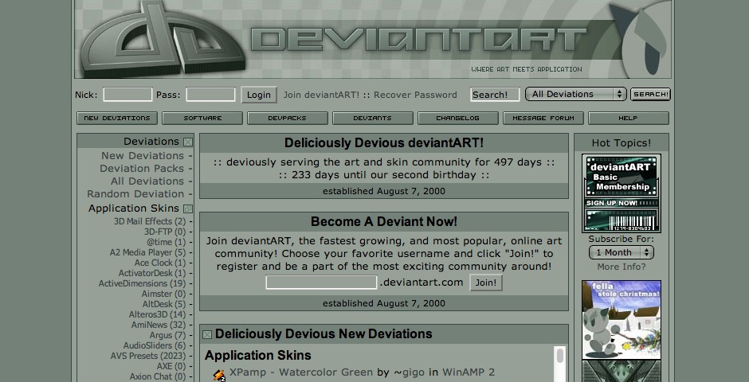Viewport: 749px width, 382px height.
Task: Click the Join deviantART! link
Action: coord(321,95)
